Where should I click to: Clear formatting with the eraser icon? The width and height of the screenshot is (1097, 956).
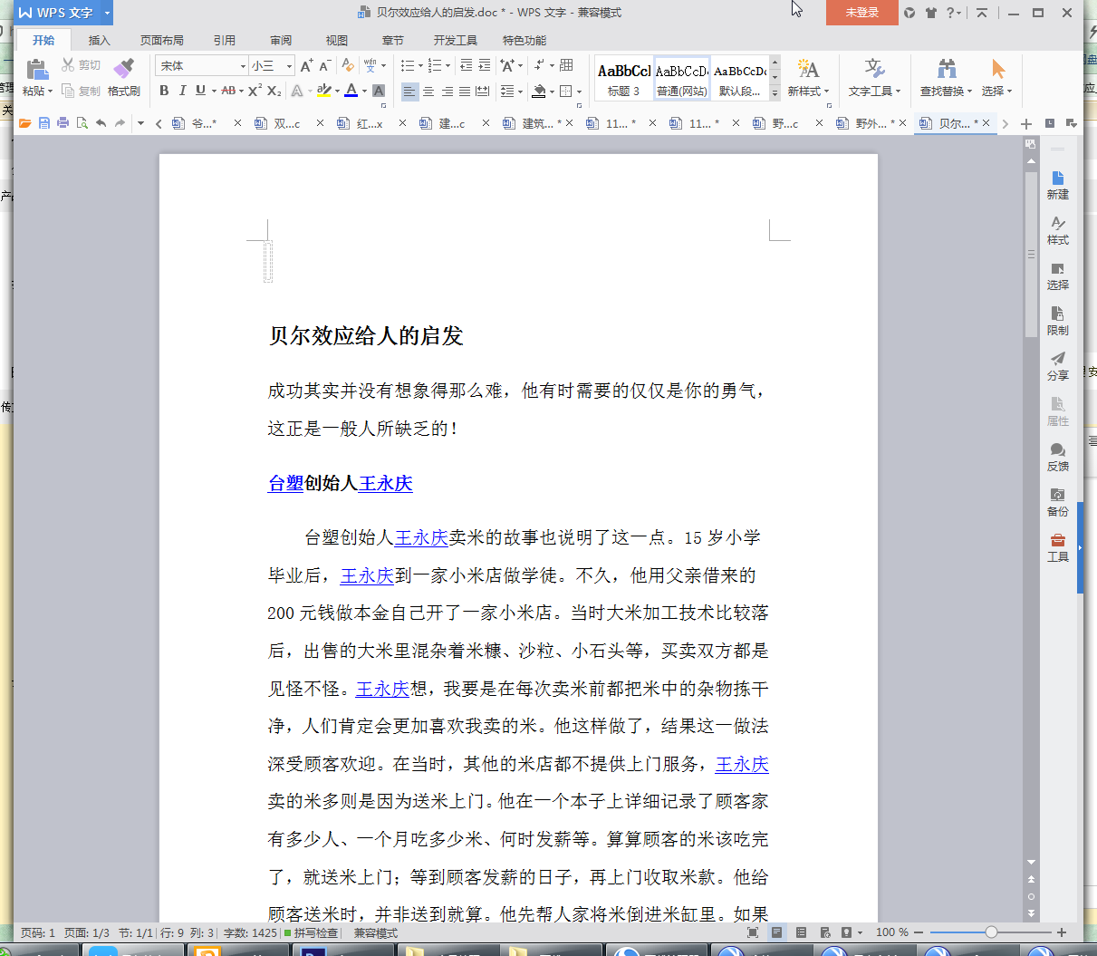click(x=348, y=65)
